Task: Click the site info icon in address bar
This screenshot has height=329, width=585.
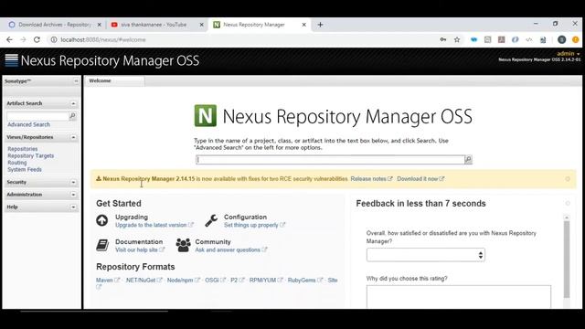Action: 54,39
